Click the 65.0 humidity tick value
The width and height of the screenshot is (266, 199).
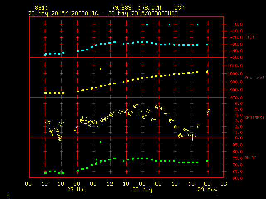pyautogui.click(x=237, y=171)
